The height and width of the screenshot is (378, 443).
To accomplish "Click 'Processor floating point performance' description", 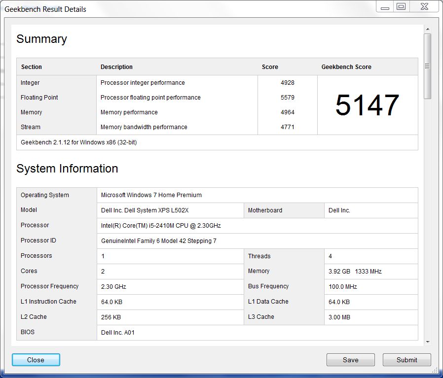I will pyautogui.click(x=150, y=98).
